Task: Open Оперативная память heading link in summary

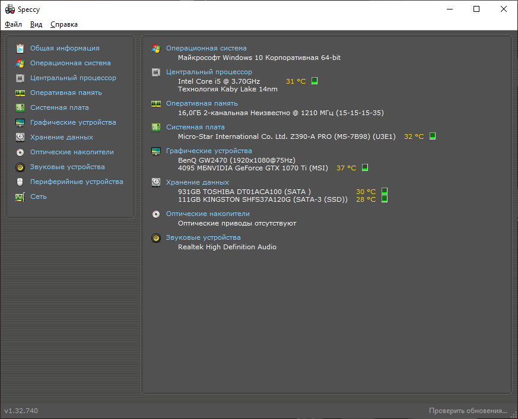Action: click(x=202, y=103)
